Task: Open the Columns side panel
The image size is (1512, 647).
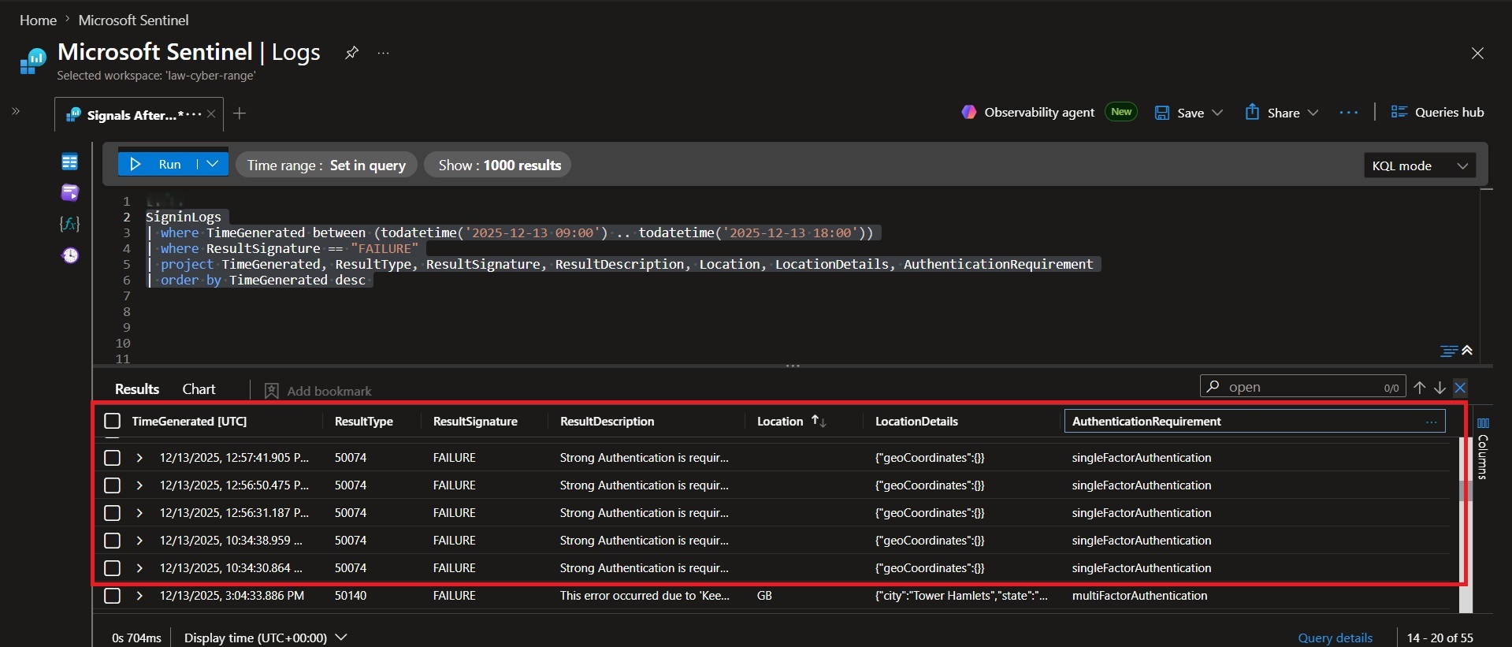Action: [x=1483, y=448]
